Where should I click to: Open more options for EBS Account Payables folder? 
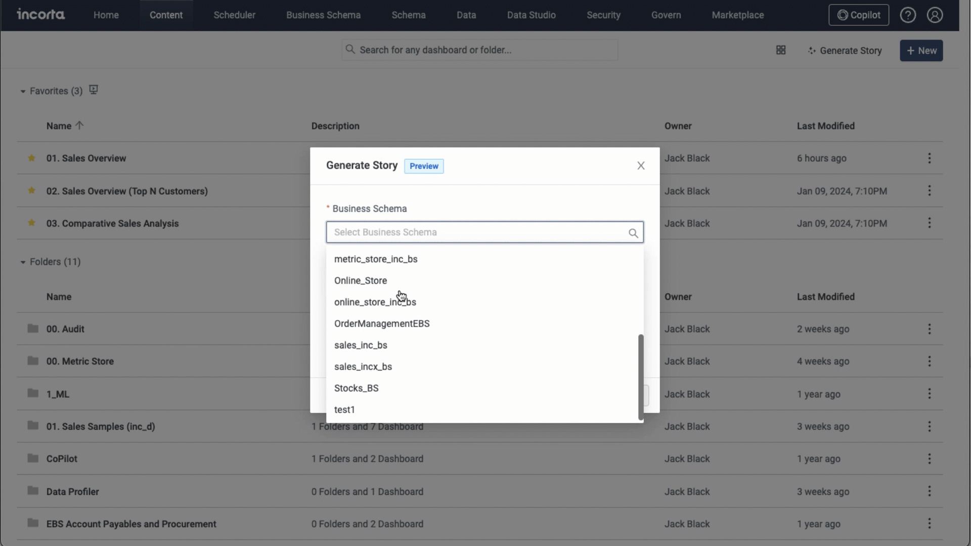click(x=930, y=524)
